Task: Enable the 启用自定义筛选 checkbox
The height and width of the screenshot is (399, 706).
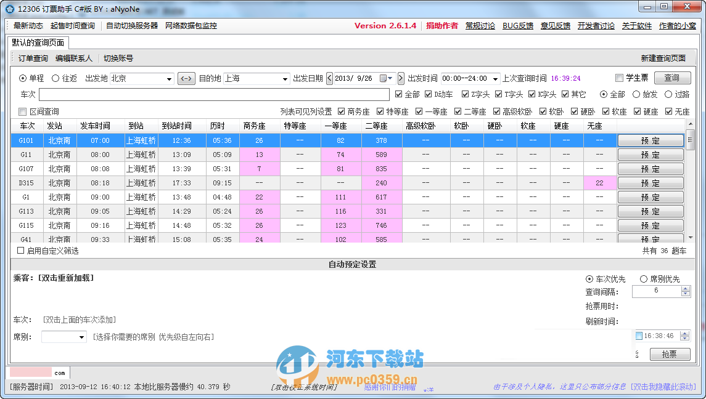Action: pyautogui.click(x=20, y=251)
